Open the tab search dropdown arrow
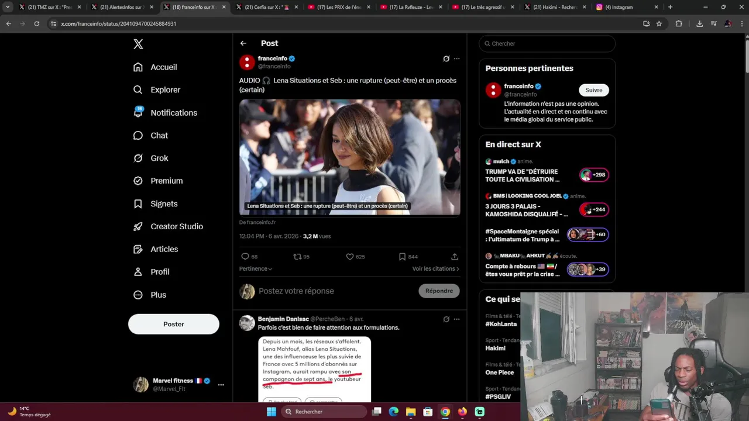 click(8, 7)
